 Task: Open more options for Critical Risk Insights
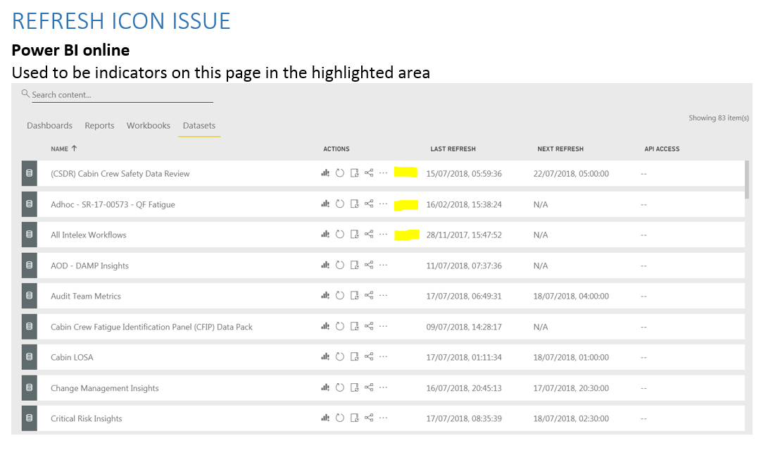click(x=384, y=418)
